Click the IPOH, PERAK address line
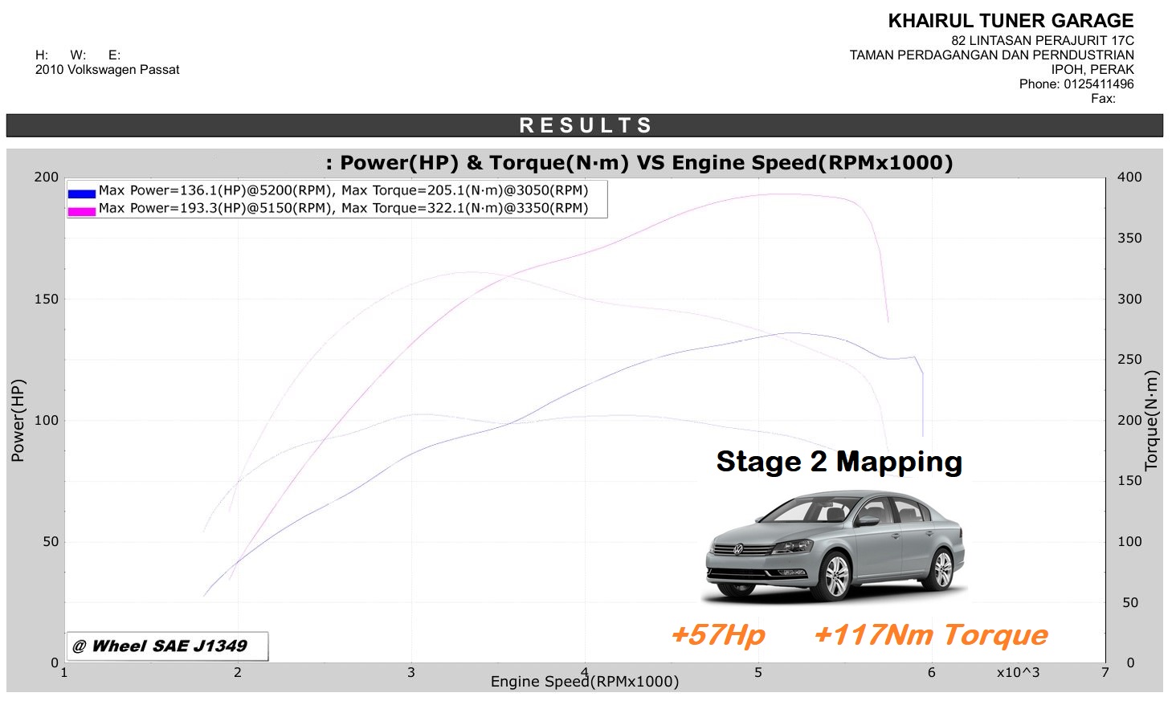1172x701 pixels. (1092, 70)
